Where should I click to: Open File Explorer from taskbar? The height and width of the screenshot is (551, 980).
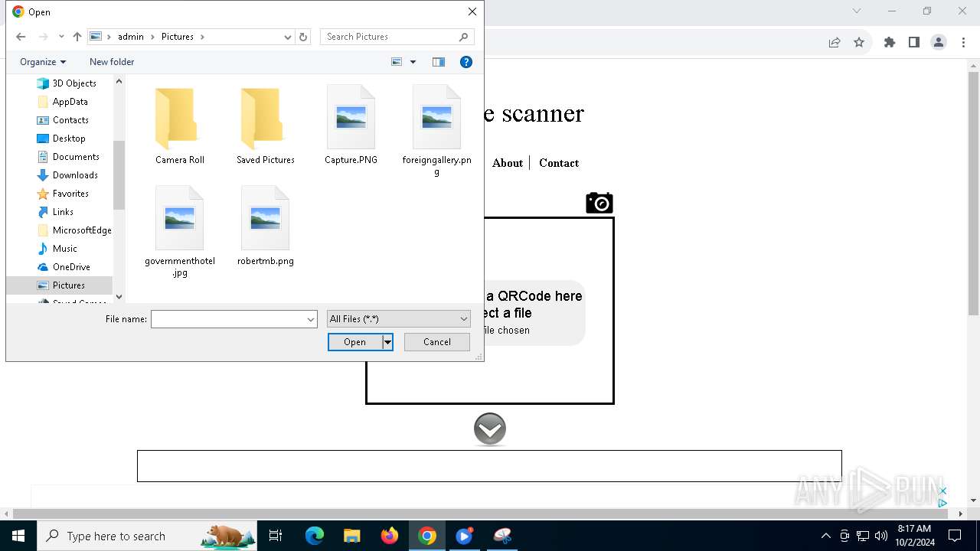click(352, 536)
